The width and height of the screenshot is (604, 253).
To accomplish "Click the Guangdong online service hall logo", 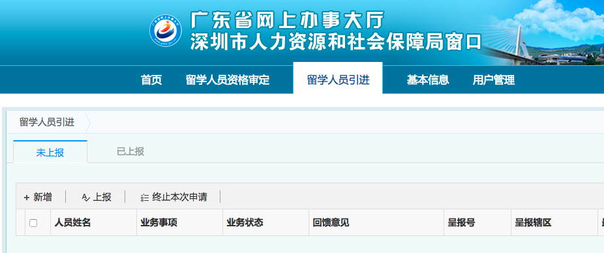I will point(166,31).
